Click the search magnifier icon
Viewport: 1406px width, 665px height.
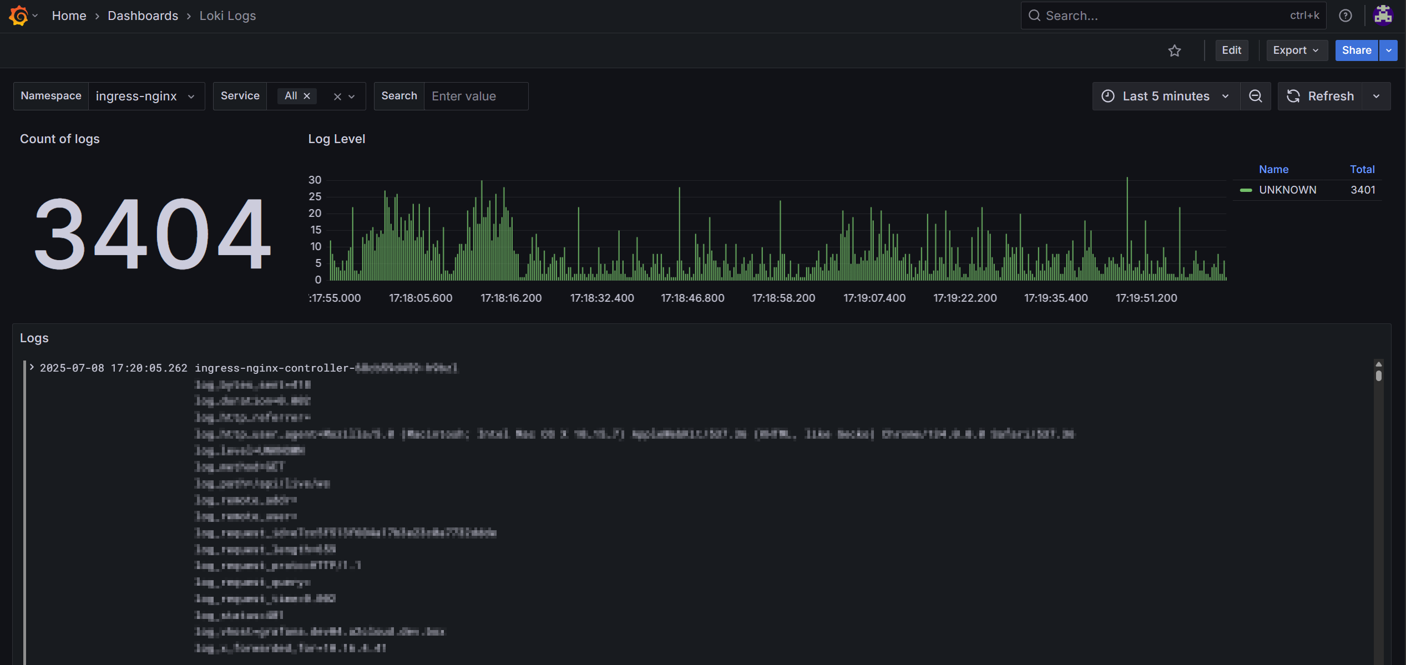tap(1034, 16)
